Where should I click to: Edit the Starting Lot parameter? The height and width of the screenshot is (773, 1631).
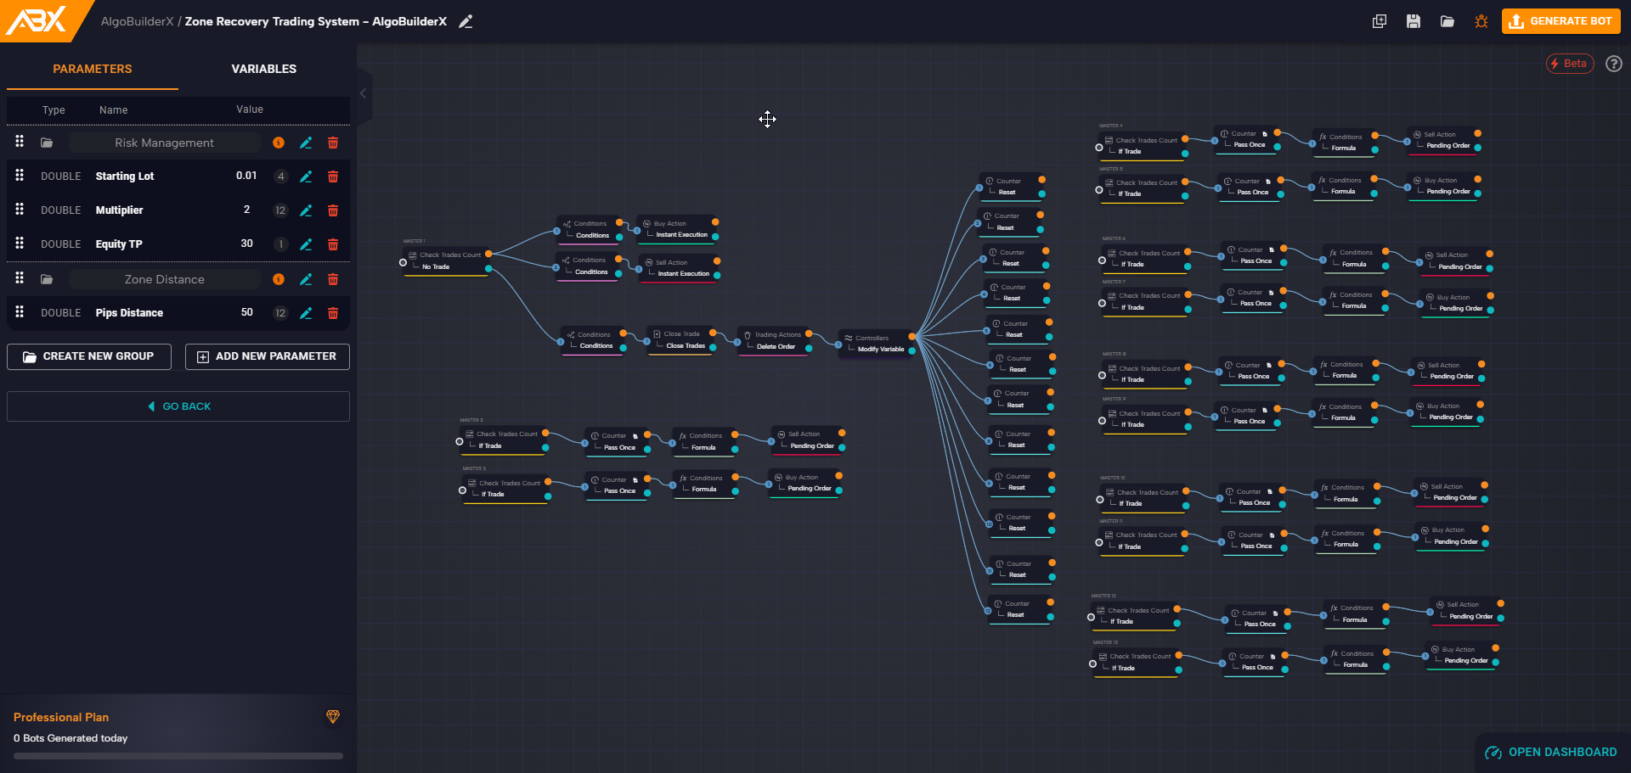[306, 176]
